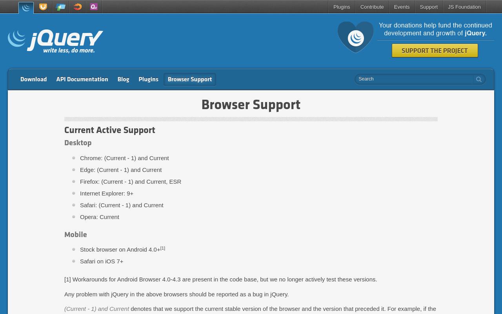The image size is (502, 314).
Task: Open the Sizzle project icon
Action: point(78,7)
